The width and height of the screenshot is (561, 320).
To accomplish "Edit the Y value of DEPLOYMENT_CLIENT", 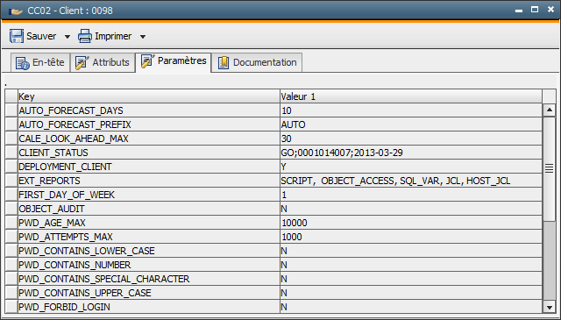I will coord(411,167).
